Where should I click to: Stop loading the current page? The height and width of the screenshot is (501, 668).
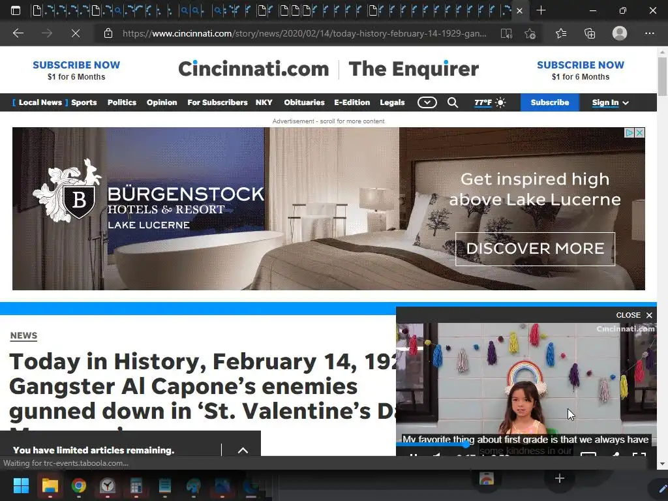click(x=76, y=33)
